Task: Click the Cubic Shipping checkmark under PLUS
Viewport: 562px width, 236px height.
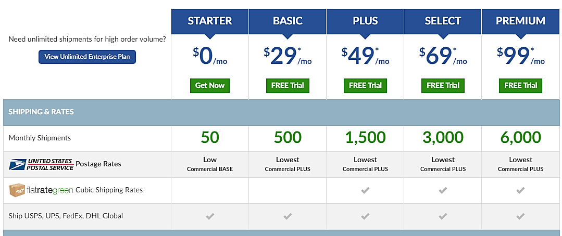Action: coord(365,191)
